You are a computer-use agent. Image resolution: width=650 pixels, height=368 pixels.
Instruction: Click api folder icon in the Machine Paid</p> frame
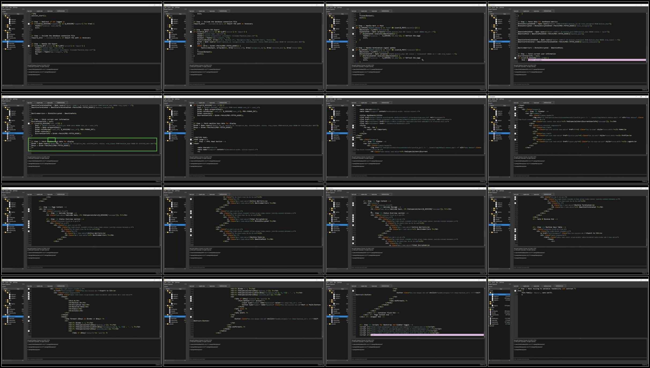pos(170,216)
